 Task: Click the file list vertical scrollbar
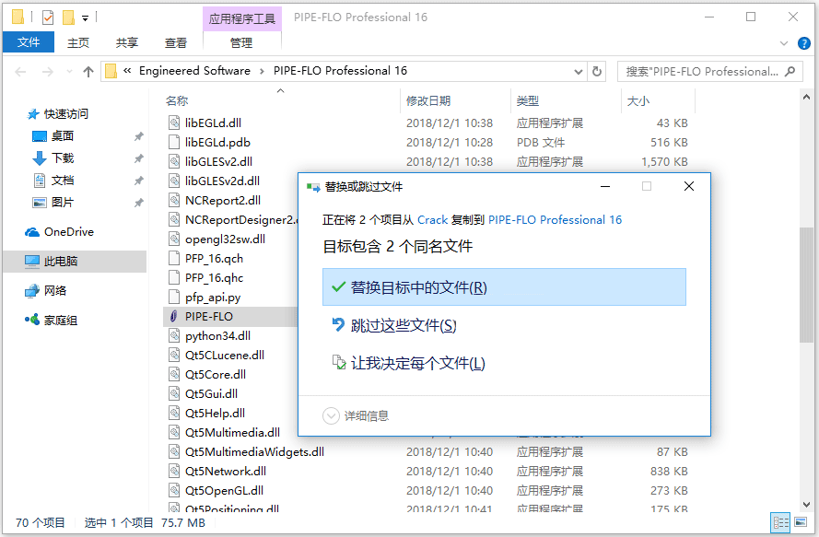coord(806,286)
